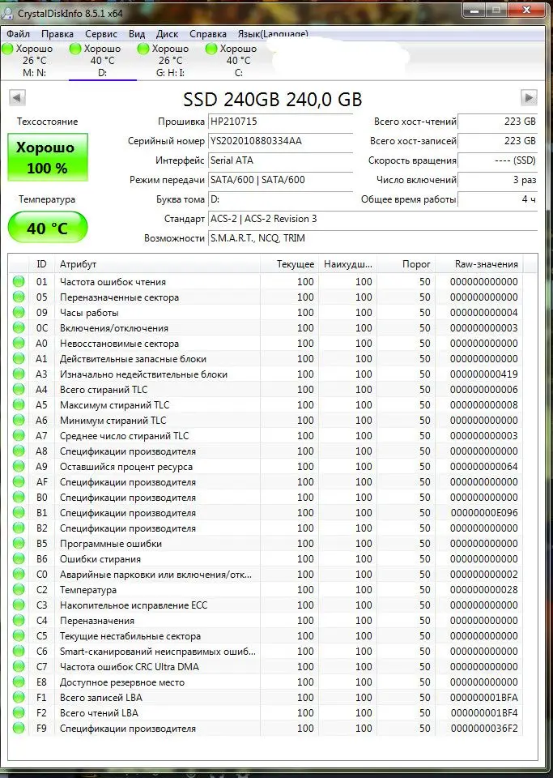Viewport: 553px width, 778px height.
Task: Click status icon for Изначально недействительные блоки
Action: [19, 374]
